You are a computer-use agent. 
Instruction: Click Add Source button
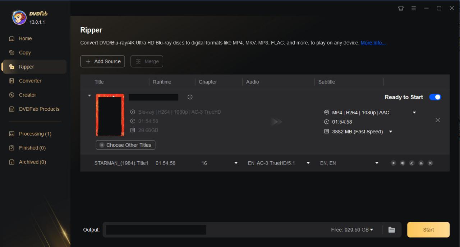point(103,61)
